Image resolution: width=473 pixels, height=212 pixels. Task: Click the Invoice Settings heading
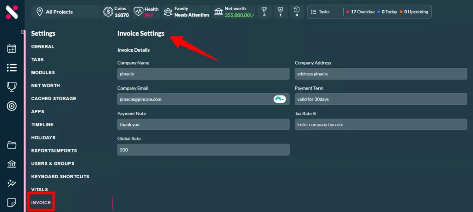[x=141, y=33]
